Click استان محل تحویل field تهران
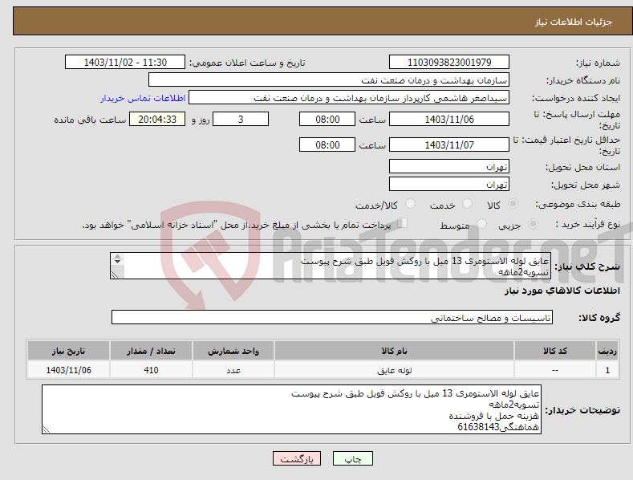Image resolution: width=633 pixels, height=480 pixels. [449, 166]
